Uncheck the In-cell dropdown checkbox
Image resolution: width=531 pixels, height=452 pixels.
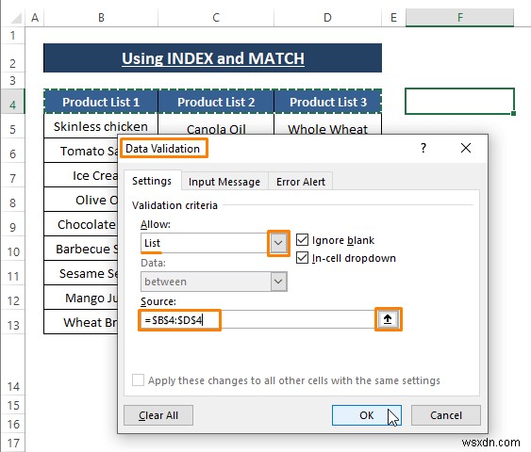point(302,258)
